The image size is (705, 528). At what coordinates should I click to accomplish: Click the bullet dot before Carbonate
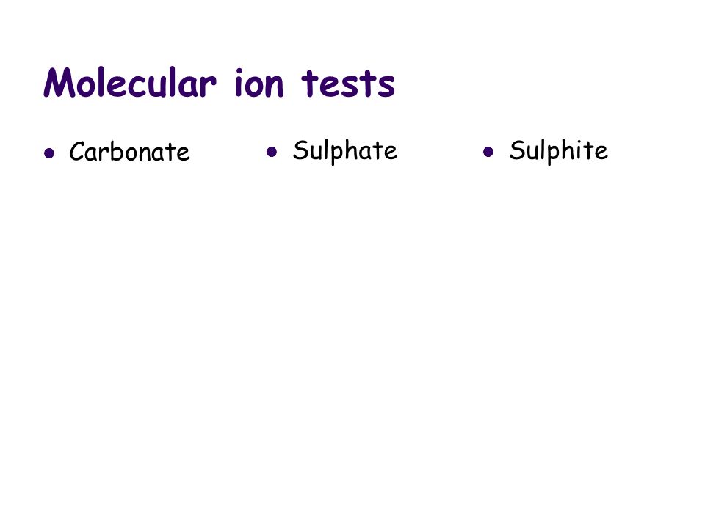[49, 153]
